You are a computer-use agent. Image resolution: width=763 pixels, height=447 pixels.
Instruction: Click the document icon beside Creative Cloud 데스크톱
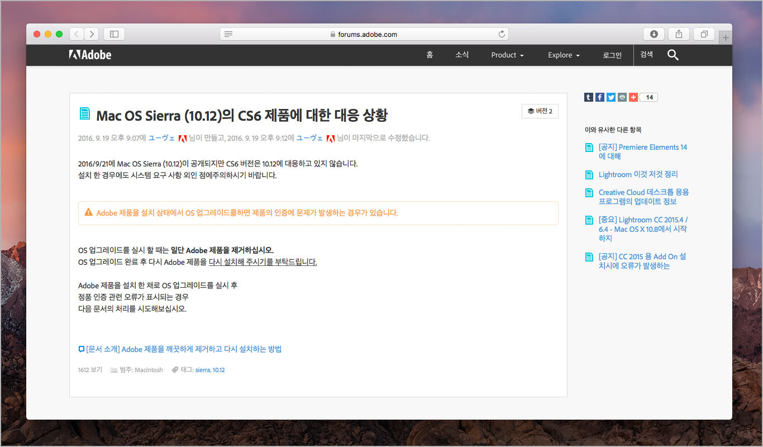(589, 193)
